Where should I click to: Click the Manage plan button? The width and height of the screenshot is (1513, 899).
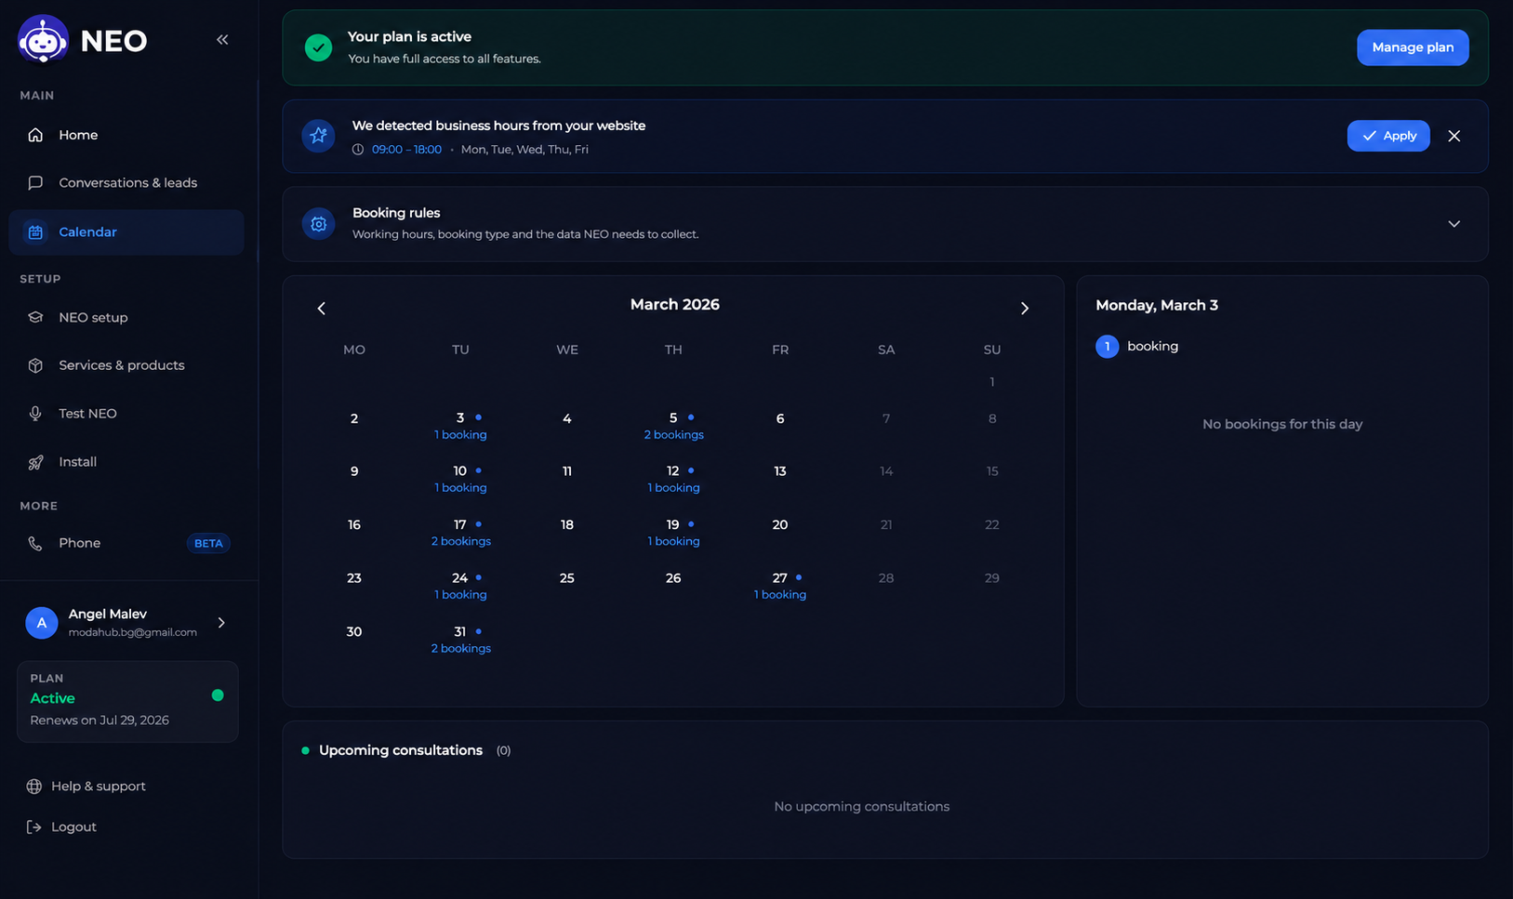[1413, 47]
